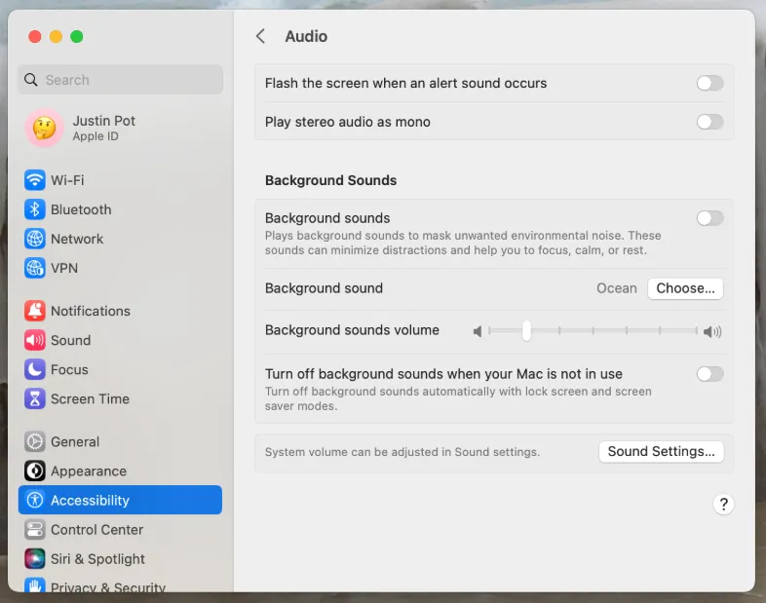The width and height of the screenshot is (766, 603).
Task: Open the Wi-Fi icon in sidebar
Action: [35, 180]
